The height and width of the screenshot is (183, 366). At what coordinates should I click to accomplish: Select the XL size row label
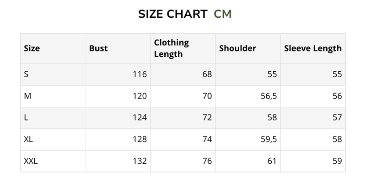[28, 139]
